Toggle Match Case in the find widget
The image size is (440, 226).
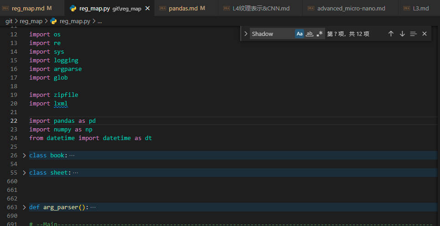pos(299,34)
